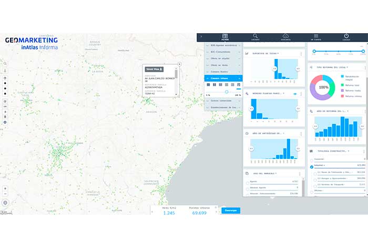Expand the Establecimientos de Ens... section
This screenshot has width=368, height=248.
click(223, 107)
